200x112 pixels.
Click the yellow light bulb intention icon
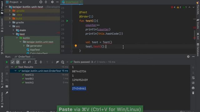click(76, 46)
